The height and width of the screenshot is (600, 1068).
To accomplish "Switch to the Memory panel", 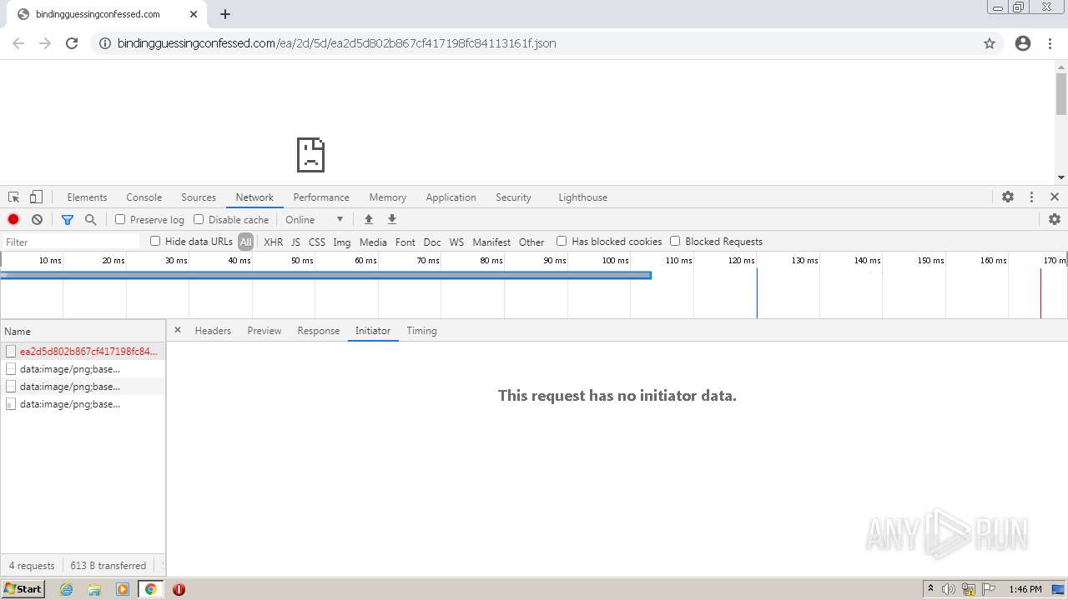I will [x=387, y=197].
